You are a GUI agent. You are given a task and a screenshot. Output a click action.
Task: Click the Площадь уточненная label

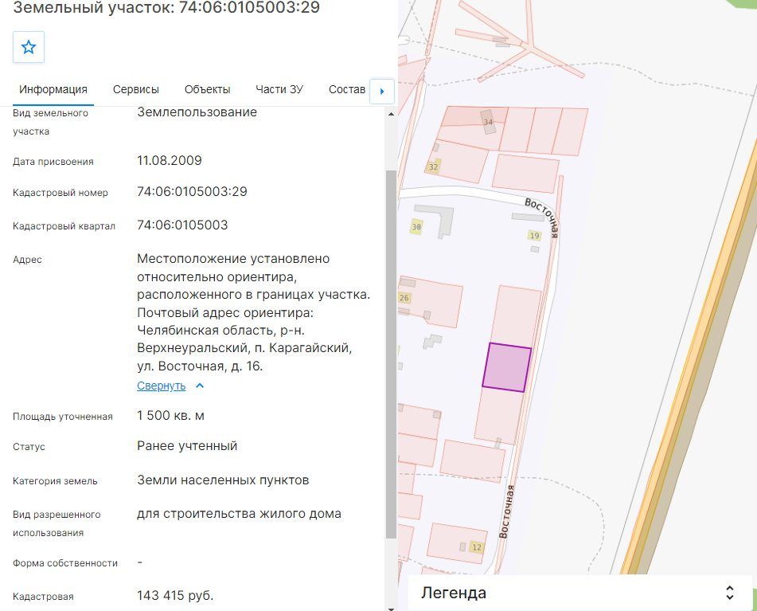63,417
